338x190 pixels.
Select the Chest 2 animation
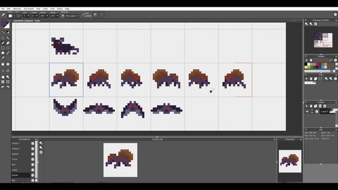click(x=21, y=149)
